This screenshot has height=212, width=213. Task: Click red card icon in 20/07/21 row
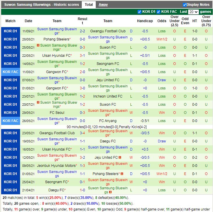click(x=38, y=103)
